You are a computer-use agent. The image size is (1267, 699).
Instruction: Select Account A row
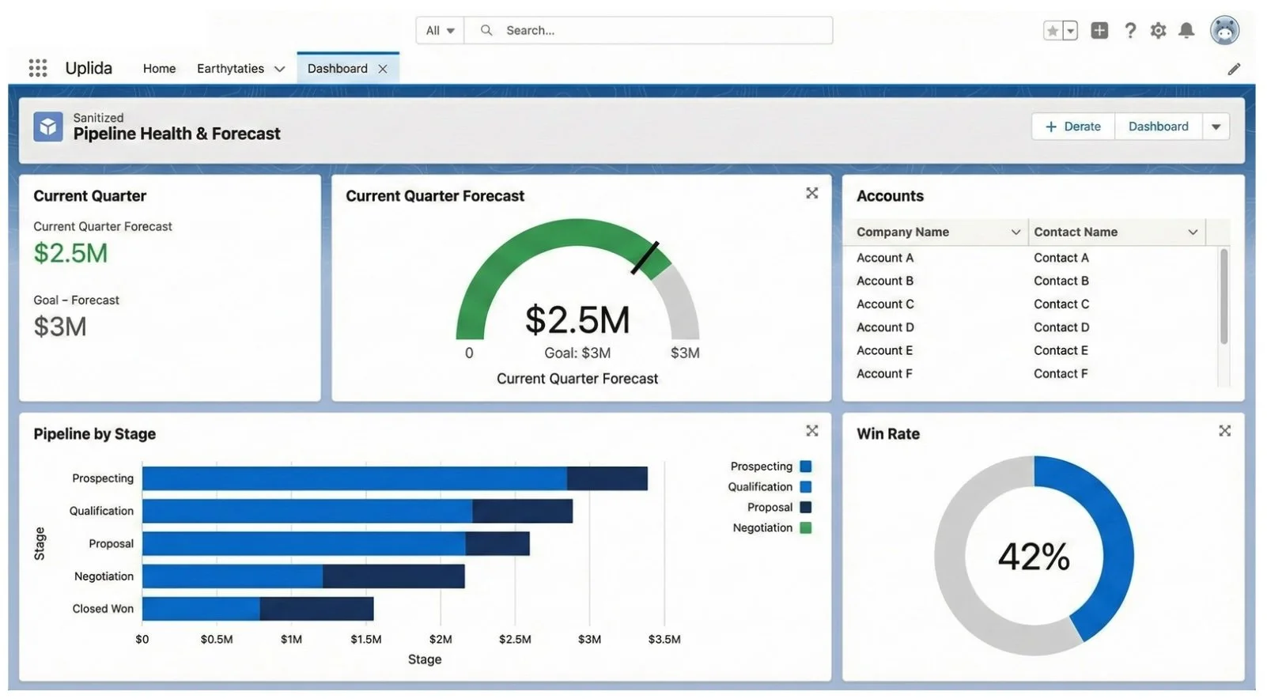click(x=885, y=258)
